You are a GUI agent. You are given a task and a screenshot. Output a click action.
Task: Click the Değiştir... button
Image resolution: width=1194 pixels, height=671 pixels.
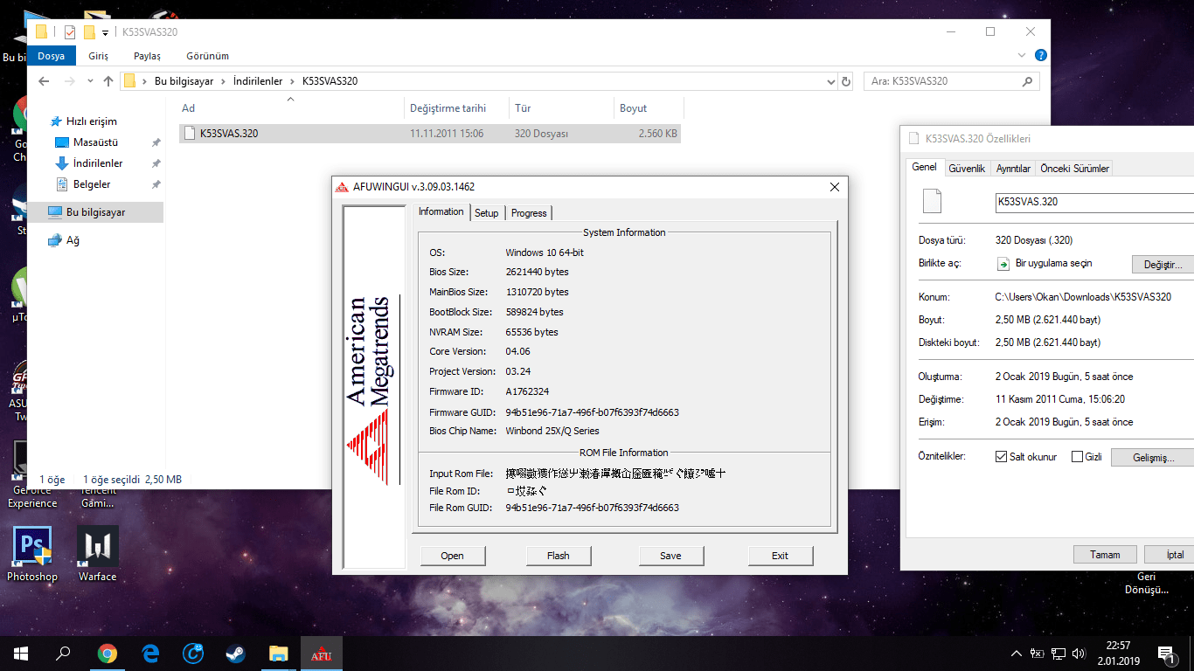click(1163, 264)
